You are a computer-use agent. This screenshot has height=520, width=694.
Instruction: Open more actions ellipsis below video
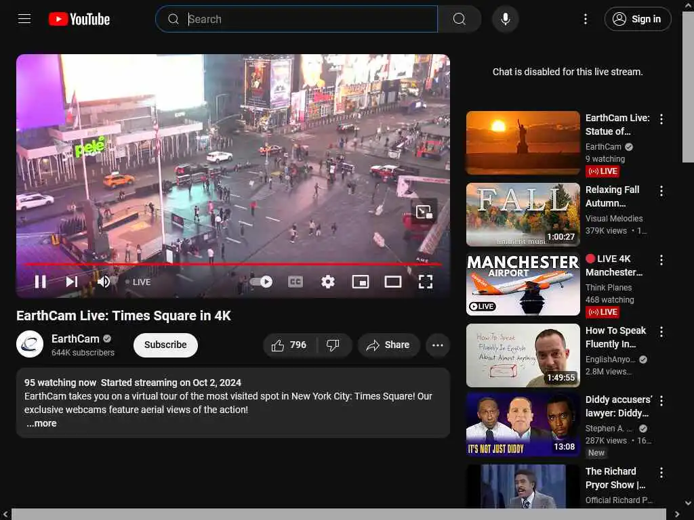coord(437,345)
